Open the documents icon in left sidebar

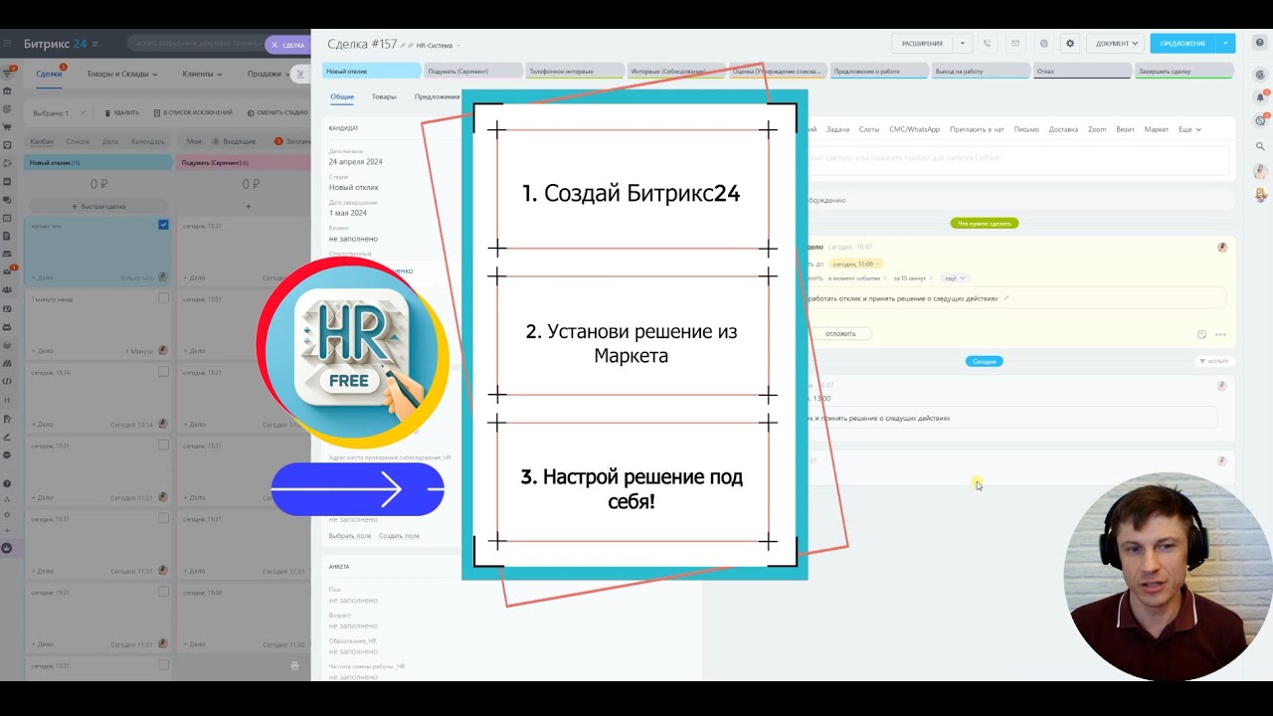click(x=7, y=236)
